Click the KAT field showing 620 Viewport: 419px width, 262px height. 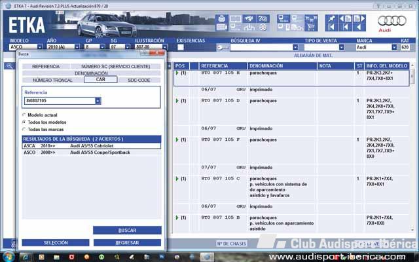[x=405, y=47]
